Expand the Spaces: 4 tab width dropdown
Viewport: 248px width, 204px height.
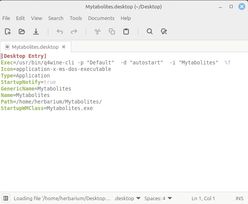coord(158,198)
